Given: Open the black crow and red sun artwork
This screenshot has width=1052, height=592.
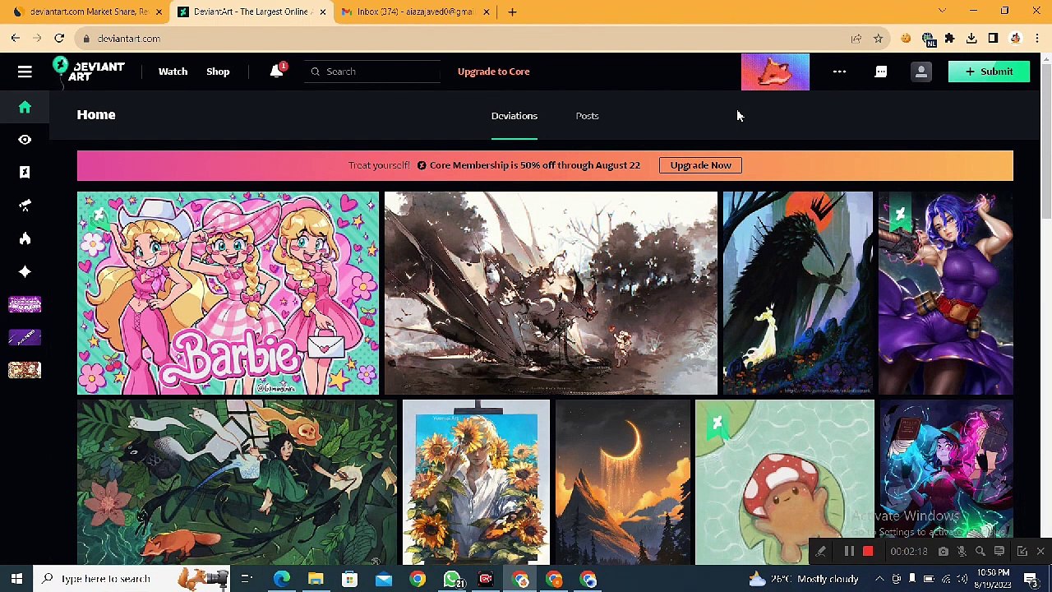Looking at the screenshot, I should (x=798, y=293).
